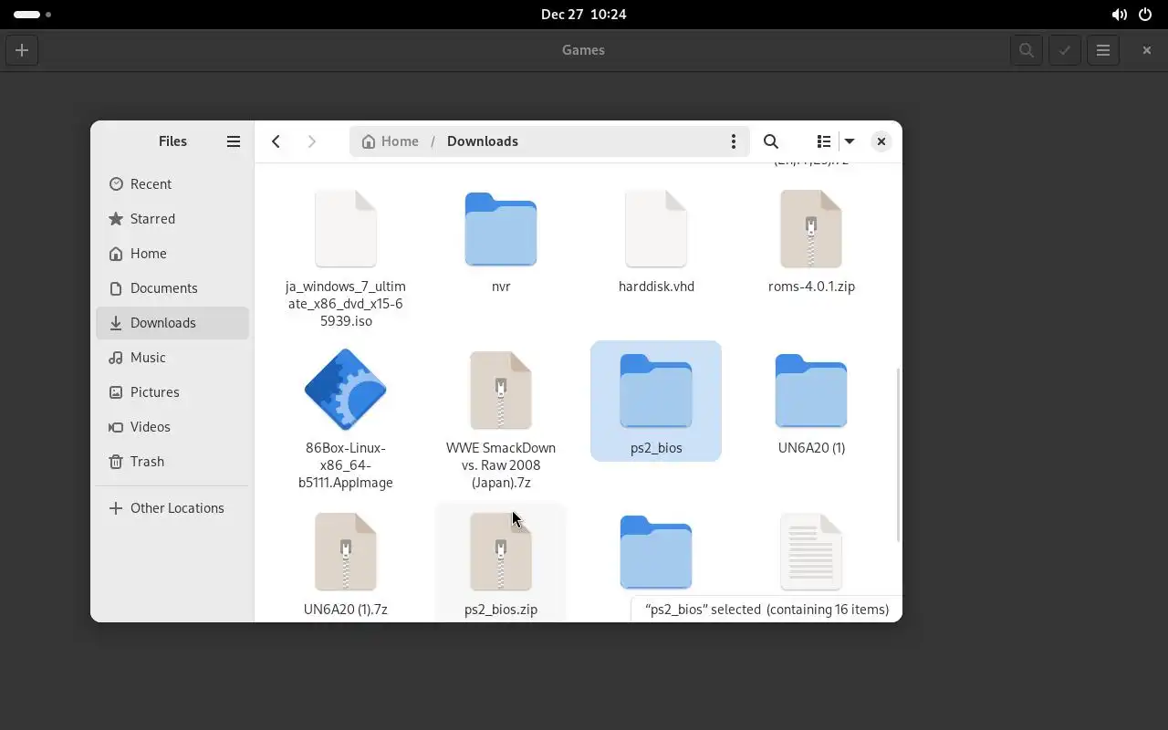Viewport: 1168px width, 730px height.
Task: Click the vertical scrollbar in Files
Action: pos(898,454)
